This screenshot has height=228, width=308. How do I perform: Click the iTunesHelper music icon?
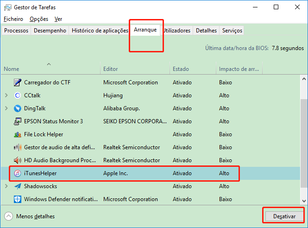click(18, 173)
